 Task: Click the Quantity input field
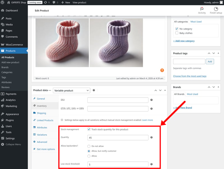tap(118, 137)
